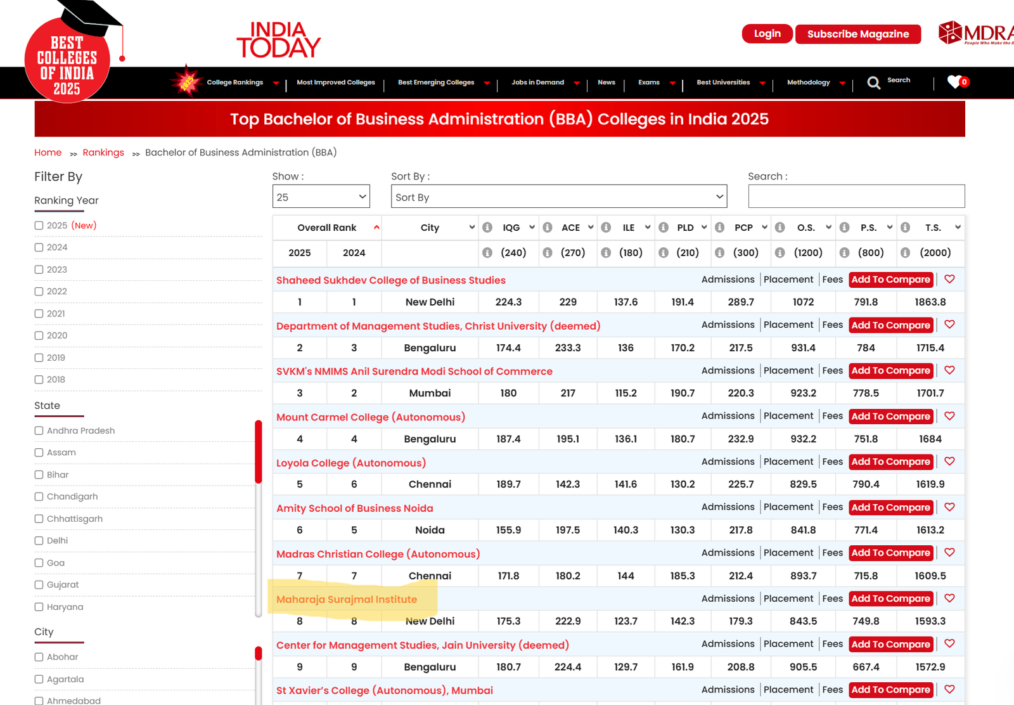Favorite Shaheed Sukhdev College with heart icon
Screen dimensions: 1014x705
click(949, 279)
